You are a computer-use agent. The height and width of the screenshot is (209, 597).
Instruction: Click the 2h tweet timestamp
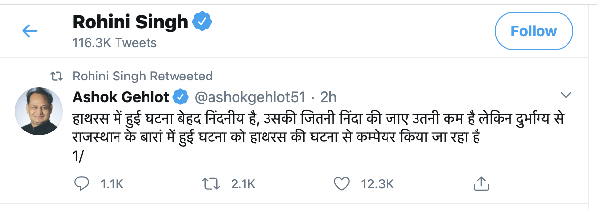328,97
